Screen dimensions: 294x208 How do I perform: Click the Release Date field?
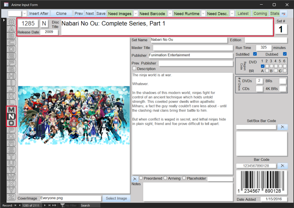49,32
